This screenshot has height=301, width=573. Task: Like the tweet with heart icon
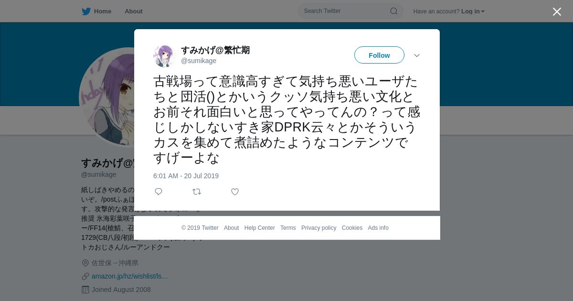point(235,192)
